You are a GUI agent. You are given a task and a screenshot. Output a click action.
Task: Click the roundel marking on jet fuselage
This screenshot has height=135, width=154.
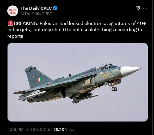point(104,74)
